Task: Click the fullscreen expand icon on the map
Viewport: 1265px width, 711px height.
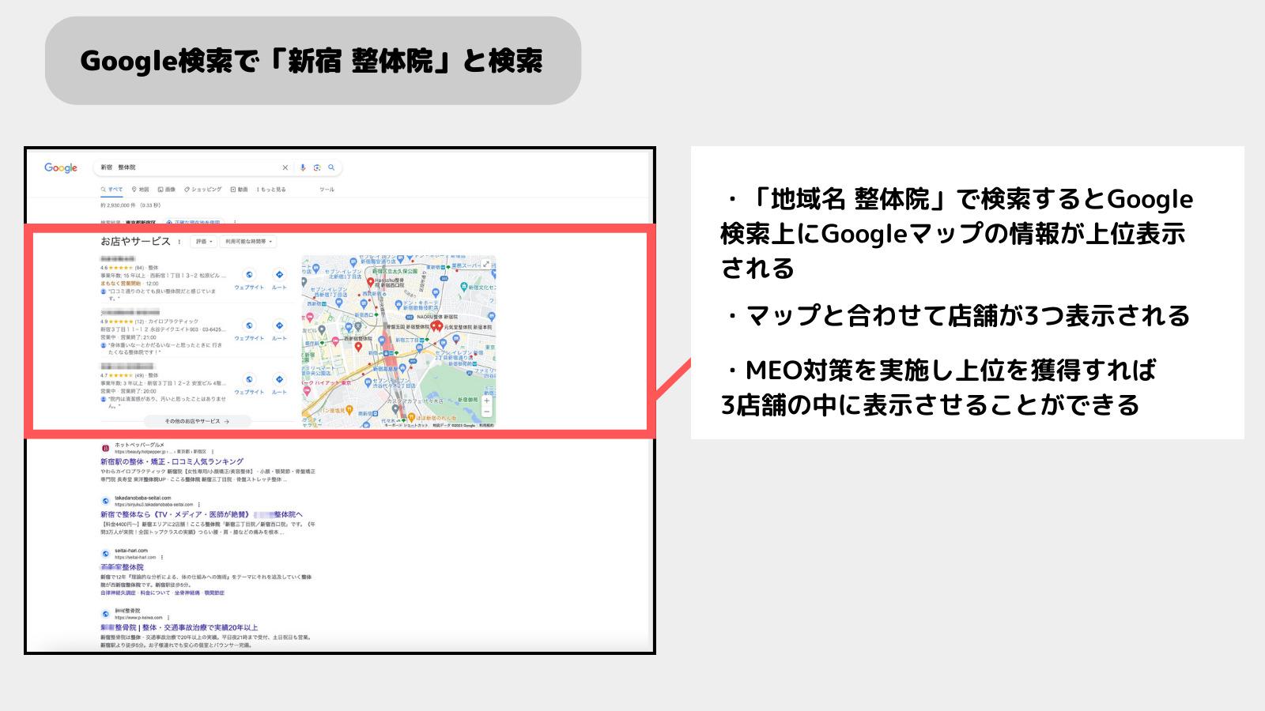Action: [x=485, y=264]
